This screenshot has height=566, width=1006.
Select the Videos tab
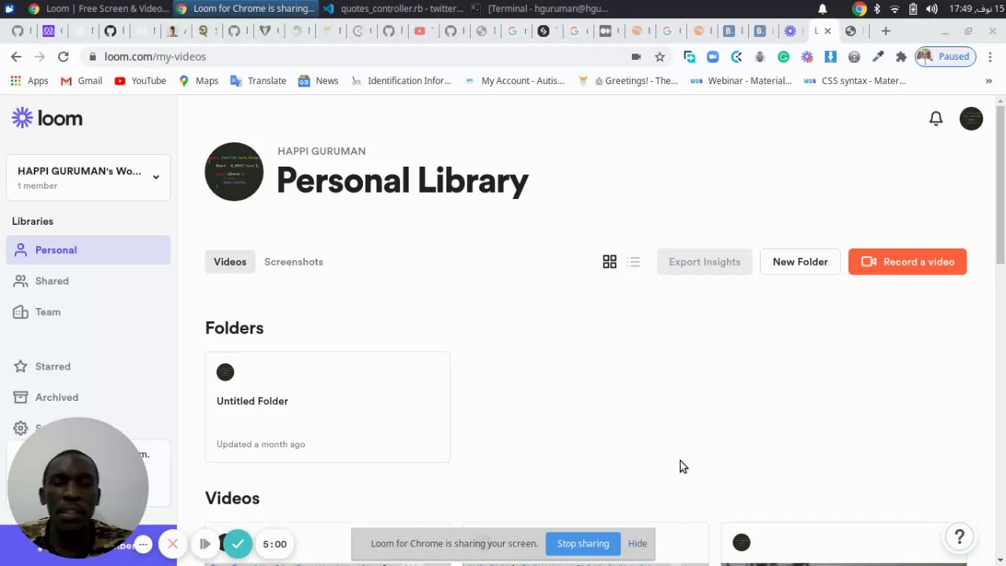229,262
